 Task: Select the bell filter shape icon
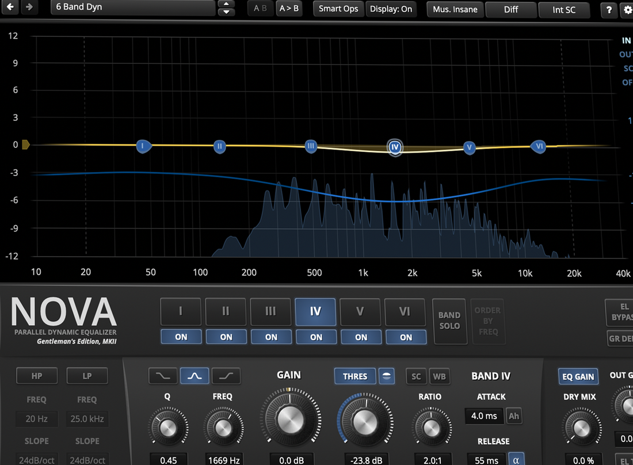click(x=195, y=376)
